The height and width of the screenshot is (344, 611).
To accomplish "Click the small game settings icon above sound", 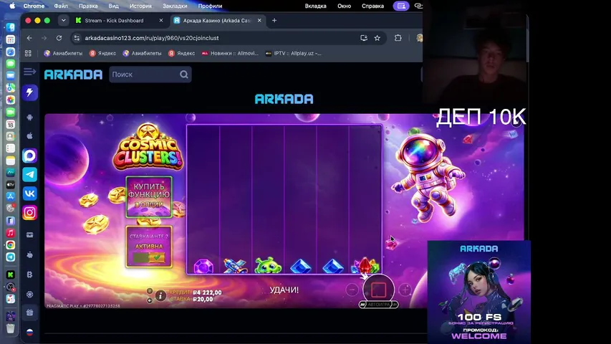I will (x=150, y=291).
